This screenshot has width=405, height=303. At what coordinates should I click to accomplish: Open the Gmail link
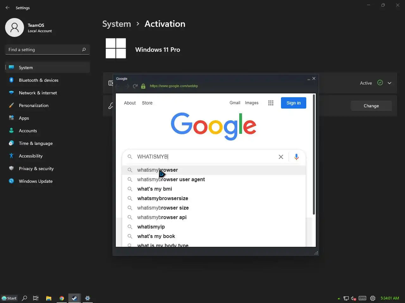(x=235, y=103)
